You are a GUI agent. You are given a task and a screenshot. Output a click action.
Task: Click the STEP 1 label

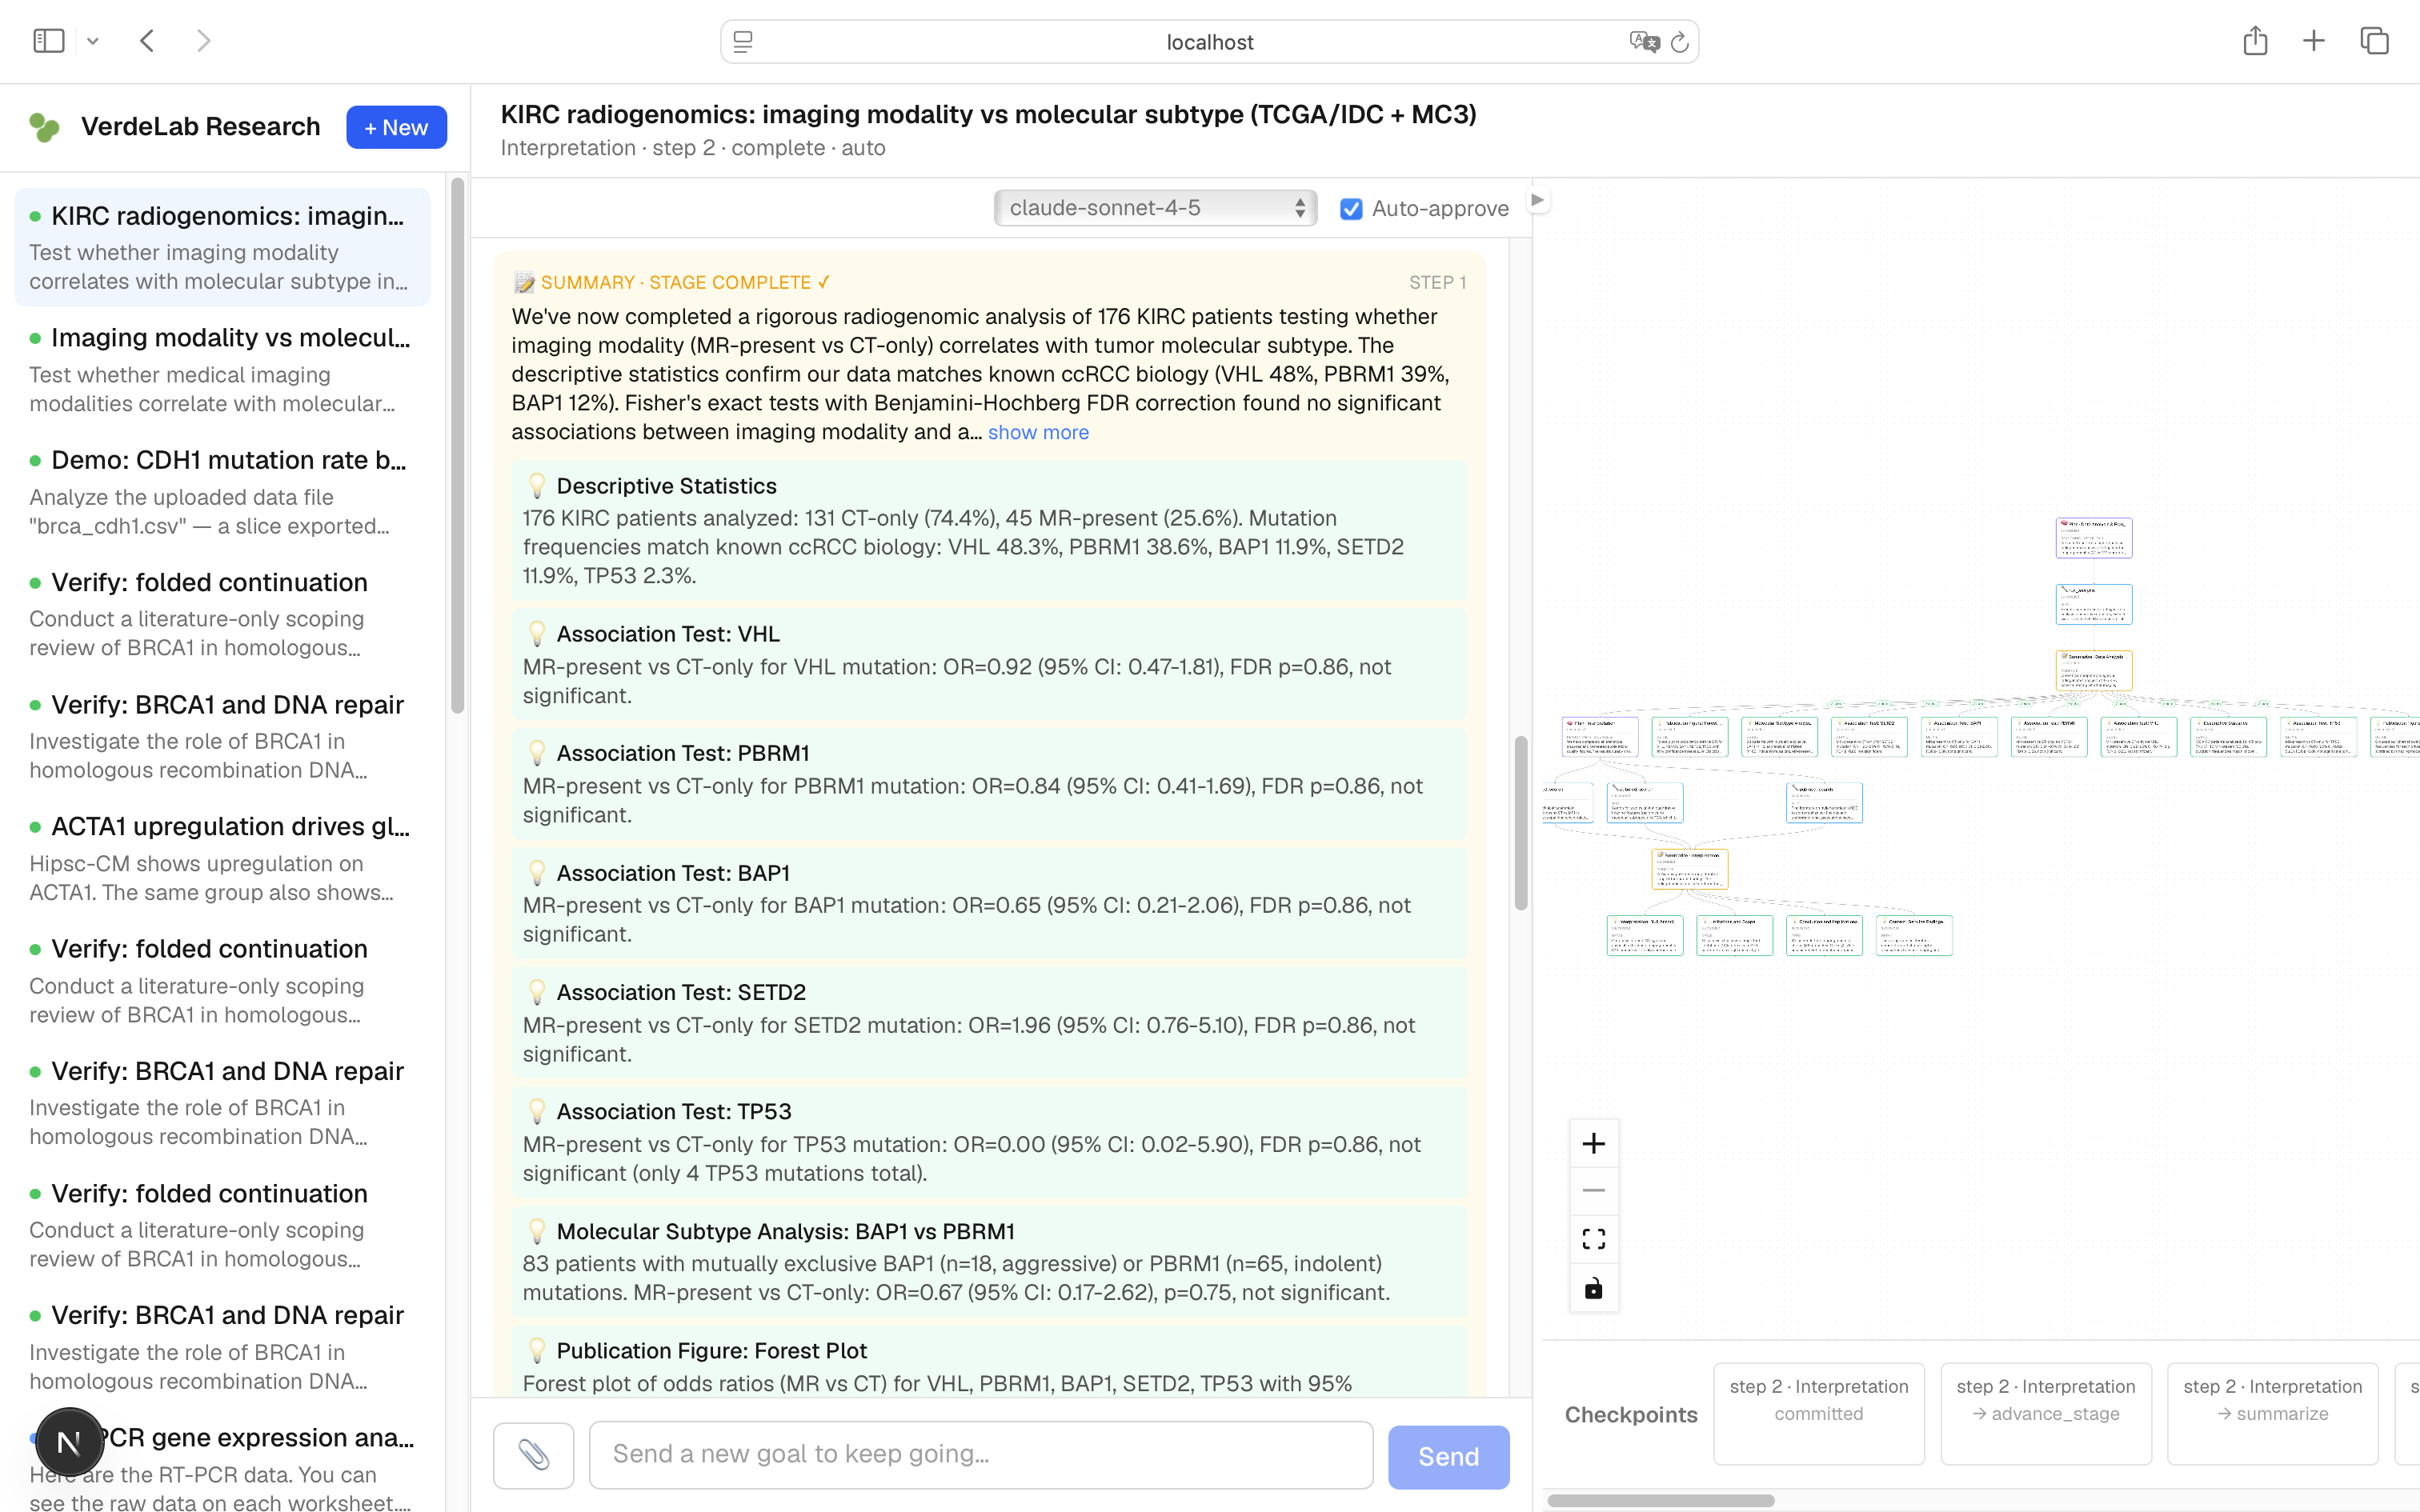pos(1437,283)
